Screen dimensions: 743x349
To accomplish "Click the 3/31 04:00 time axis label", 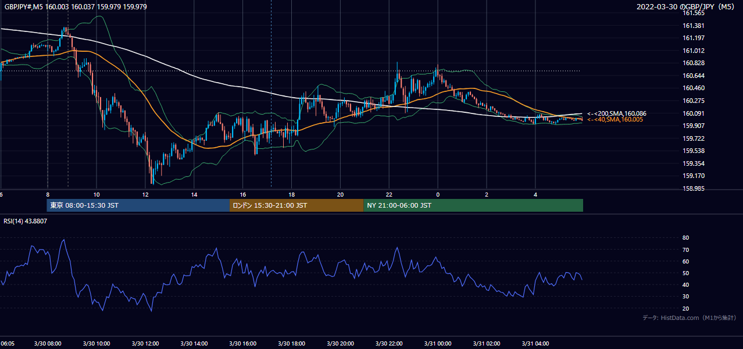I will click(x=536, y=343).
